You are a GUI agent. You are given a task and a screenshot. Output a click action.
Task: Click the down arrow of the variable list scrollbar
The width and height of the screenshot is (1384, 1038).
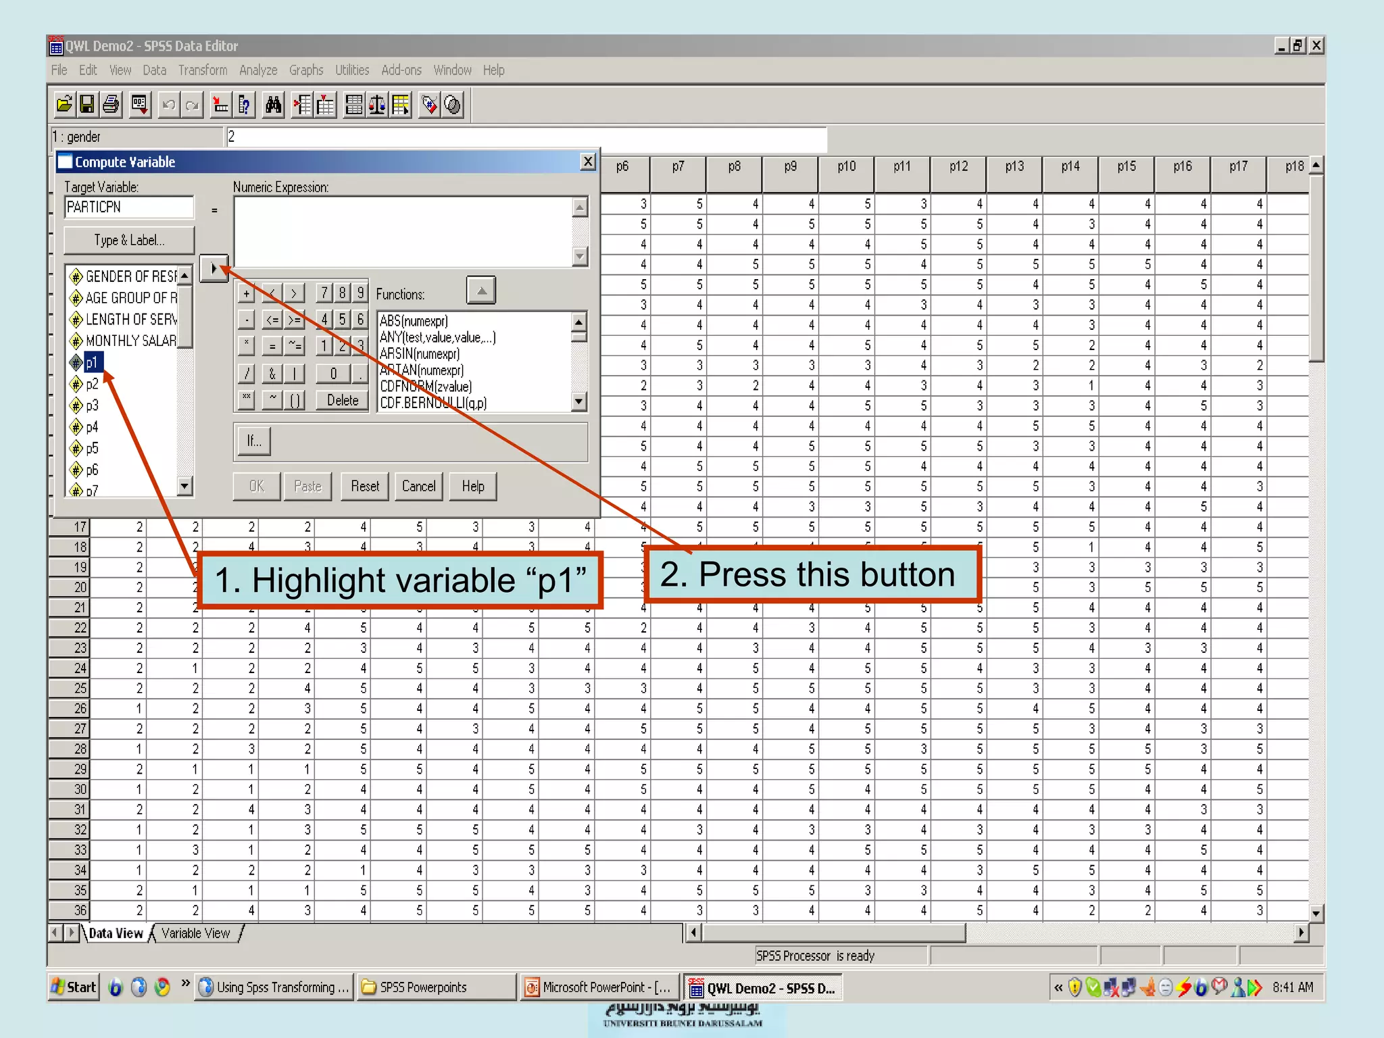(184, 485)
